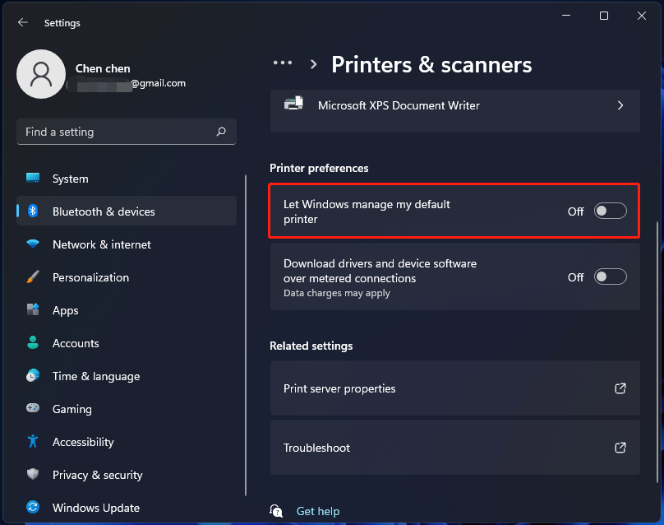Select Privacy & security
Screen dimensions: 664x525
[95, 475]
